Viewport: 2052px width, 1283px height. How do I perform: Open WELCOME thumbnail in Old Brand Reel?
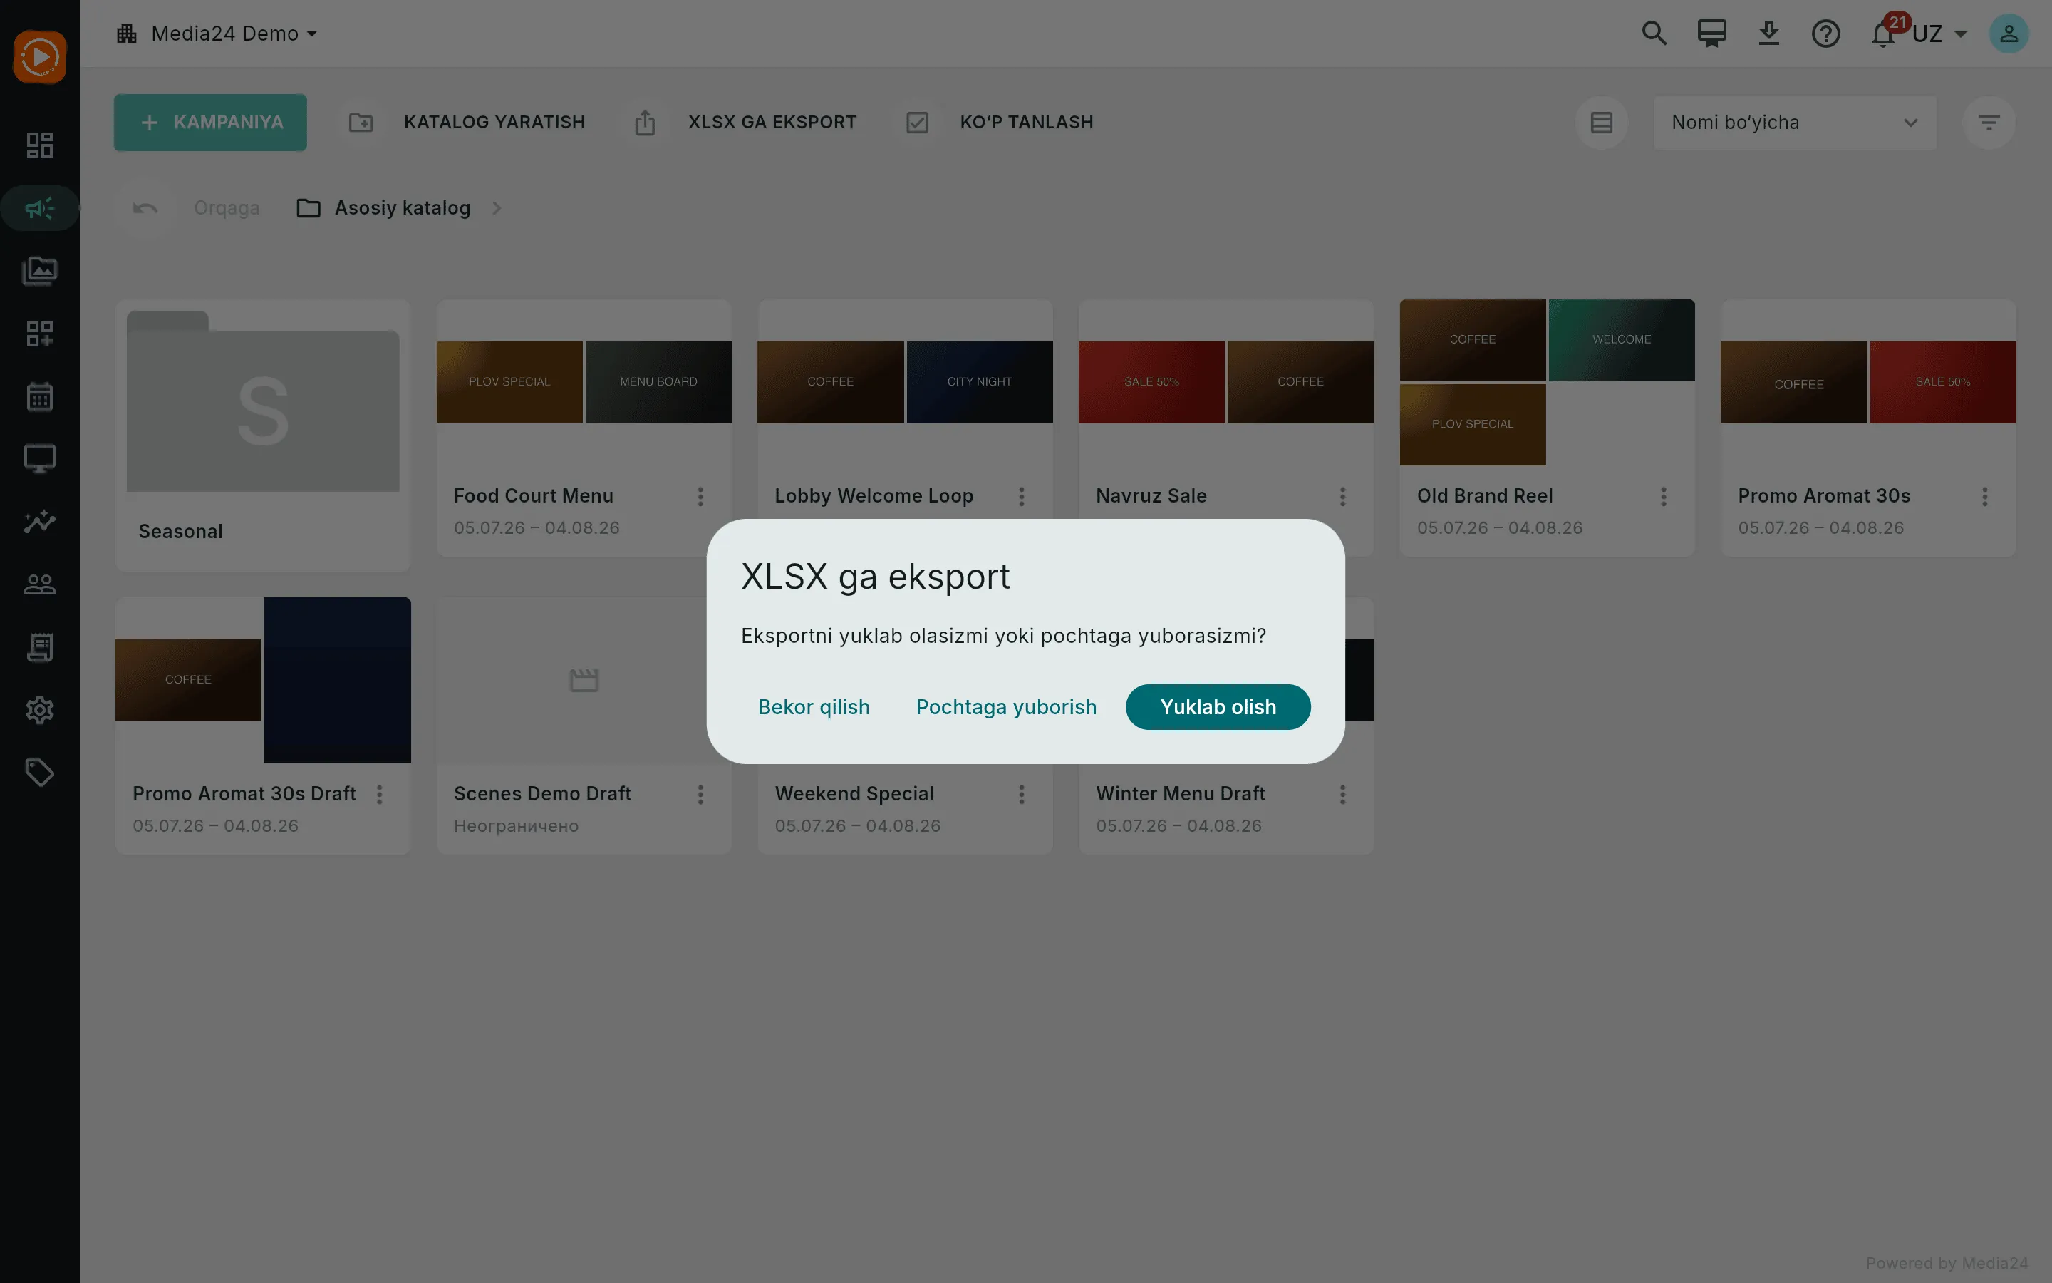pos(1621,339)
